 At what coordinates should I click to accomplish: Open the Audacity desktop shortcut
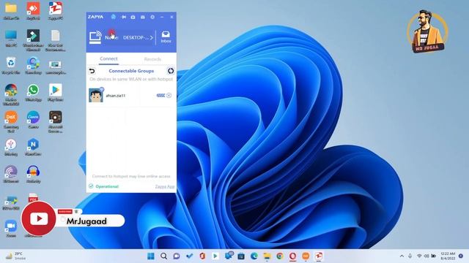(x=33, y=174)
